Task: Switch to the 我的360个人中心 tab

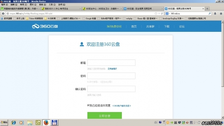Action: [61, 9]
